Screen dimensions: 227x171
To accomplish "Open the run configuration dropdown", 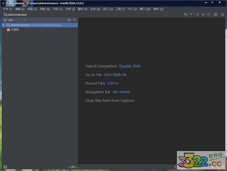I will click(x=191, y=15).
